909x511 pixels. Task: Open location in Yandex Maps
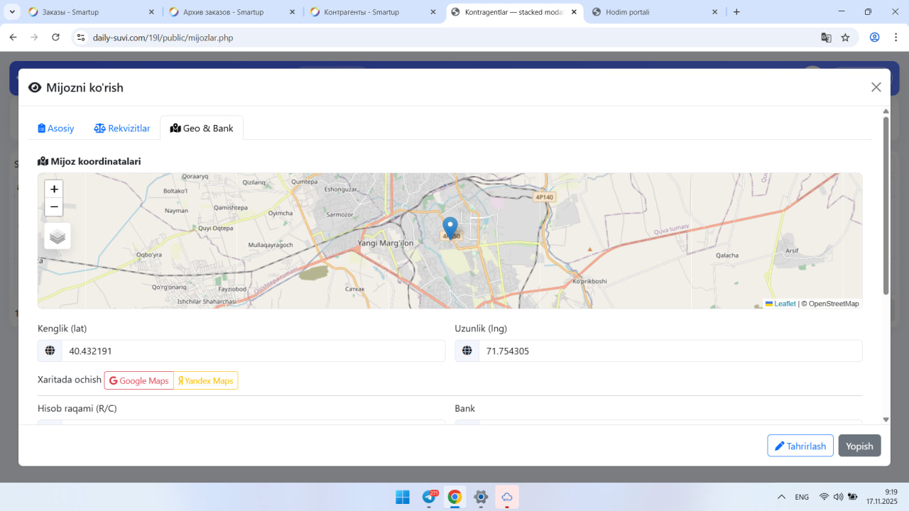(205, 380)
